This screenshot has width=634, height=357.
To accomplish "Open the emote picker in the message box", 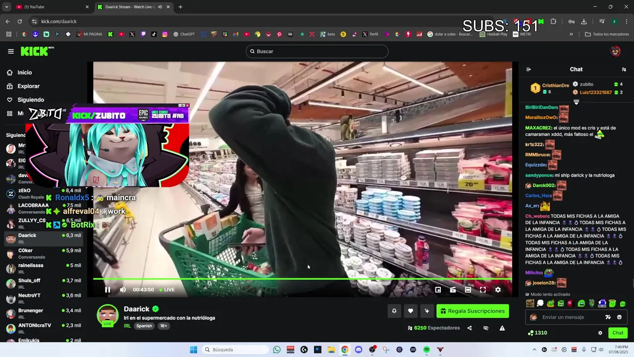I will click(x=619, y=317).
